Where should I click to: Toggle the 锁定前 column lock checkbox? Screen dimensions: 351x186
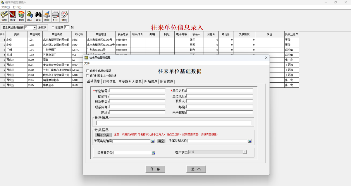pyautogui.click(x=53, y=27)
